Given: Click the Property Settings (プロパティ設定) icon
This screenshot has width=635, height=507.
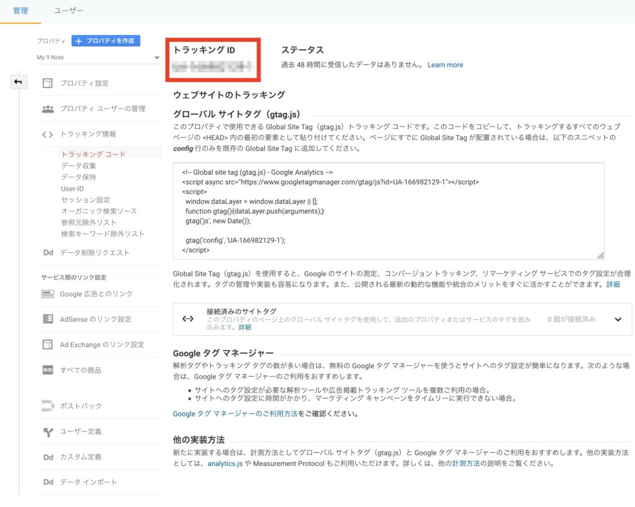Looking at the screenshot, I should (x=47, y=83).
